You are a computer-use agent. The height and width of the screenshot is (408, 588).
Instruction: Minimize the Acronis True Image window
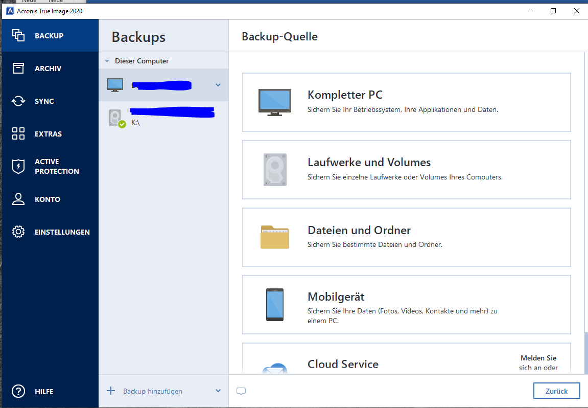pos(530,11)
